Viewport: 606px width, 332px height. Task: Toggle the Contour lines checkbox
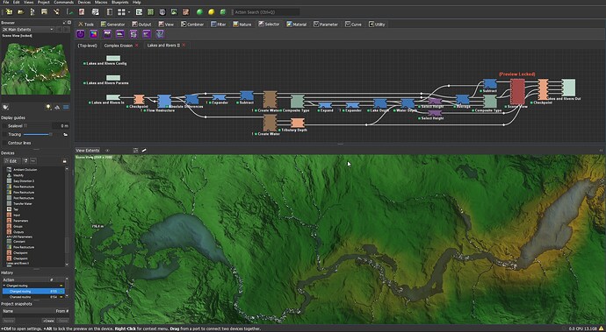pyautogui.click(x=5, y=143)
